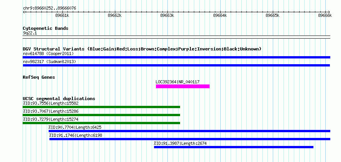Click the %ID:93.7067|Length:15286 label
The height and width of the screenshot is (162, 341).
click(51, 112)
